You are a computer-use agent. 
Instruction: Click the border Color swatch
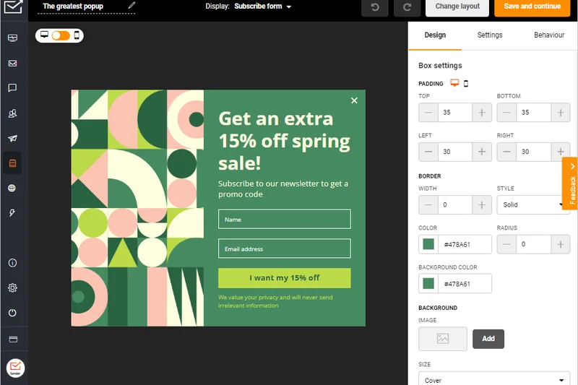428,244
